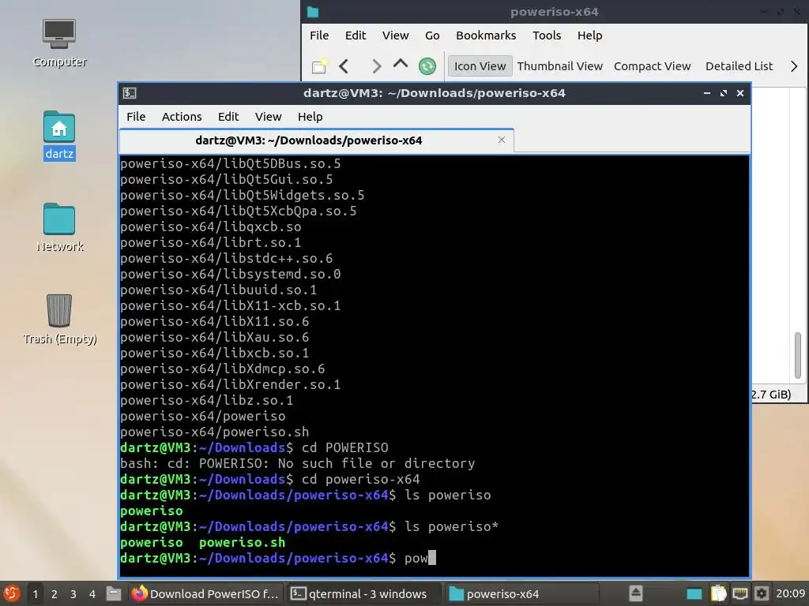Open the file manager Edit menu
The height and width of the screenshot is (606, 809).
pyautogui.click(x=356, y=35)
